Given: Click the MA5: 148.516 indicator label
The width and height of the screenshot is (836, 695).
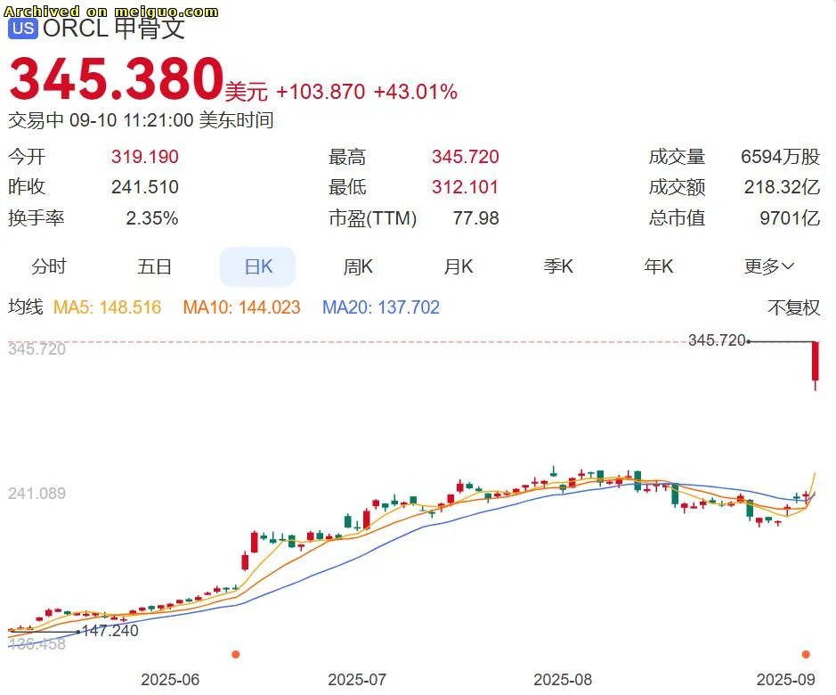Looking at the screenshot, I should (x=107, y=307).
